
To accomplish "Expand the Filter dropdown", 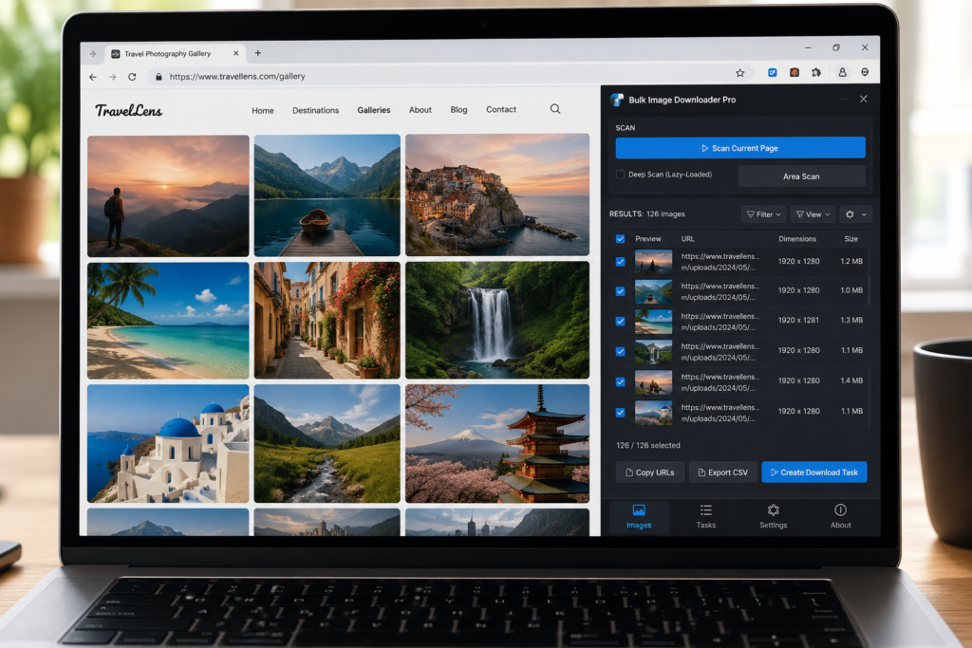I will tap(764, 214).
